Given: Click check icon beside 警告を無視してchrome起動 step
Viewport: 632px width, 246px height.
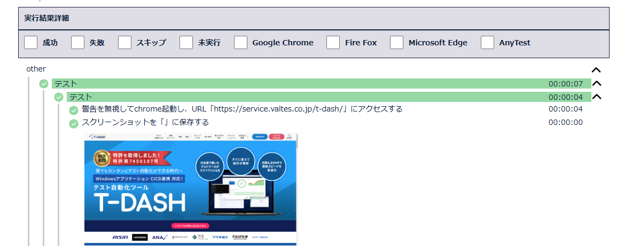Looking at the screenshot, I should click(74, 110).
